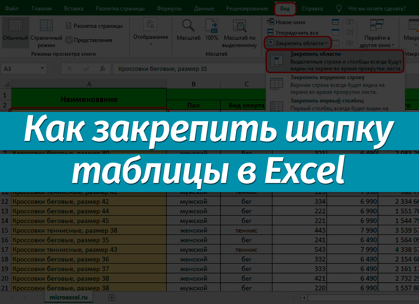The width and height of the screenshot is (419, 304).
Task: Click cell Кроссовки беговые, размер 44
Action: coord(89,211)
